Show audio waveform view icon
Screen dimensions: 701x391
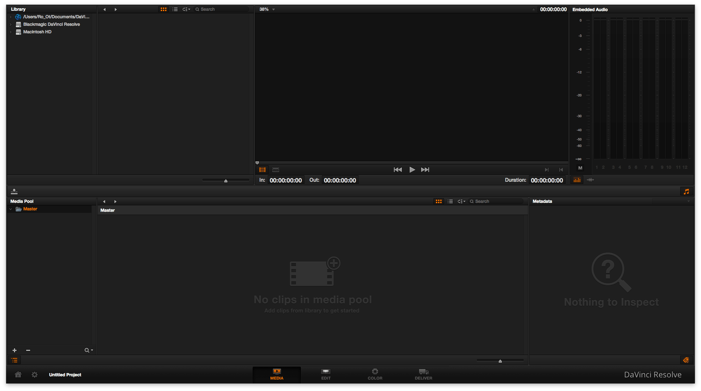tap(590, 180)
